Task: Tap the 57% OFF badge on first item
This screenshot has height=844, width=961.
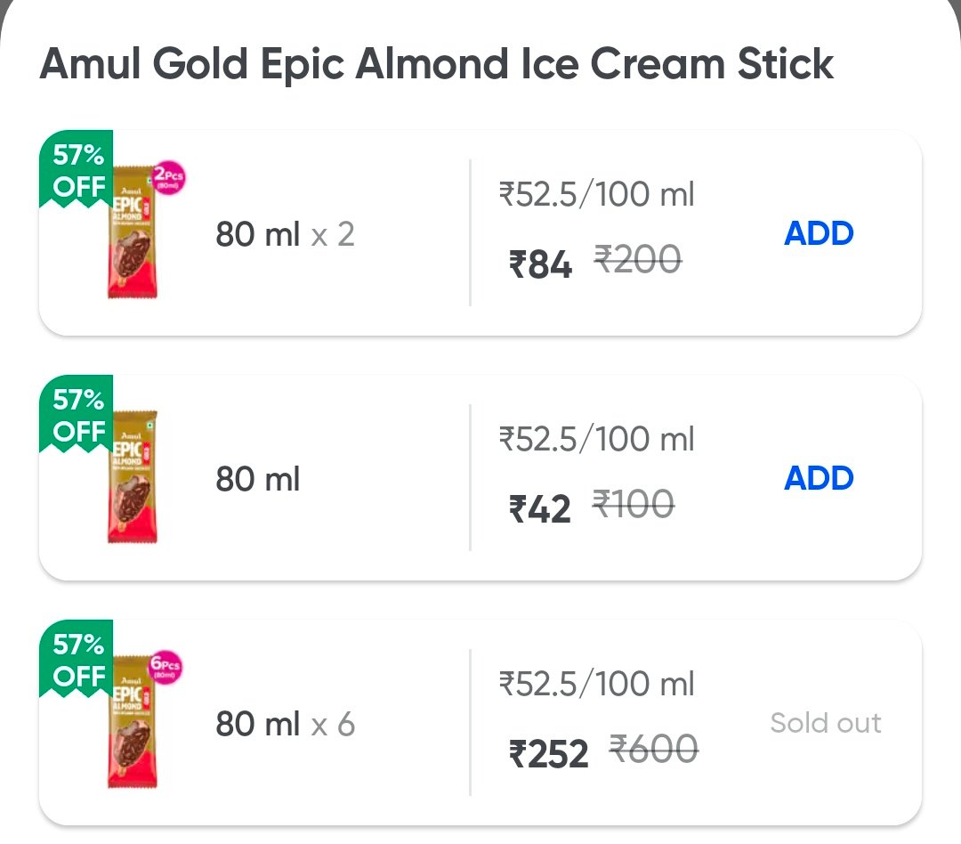Action: click(77, 169)
